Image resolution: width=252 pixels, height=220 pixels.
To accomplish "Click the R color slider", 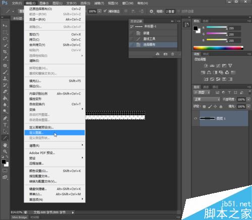I will tap(217, 27).
